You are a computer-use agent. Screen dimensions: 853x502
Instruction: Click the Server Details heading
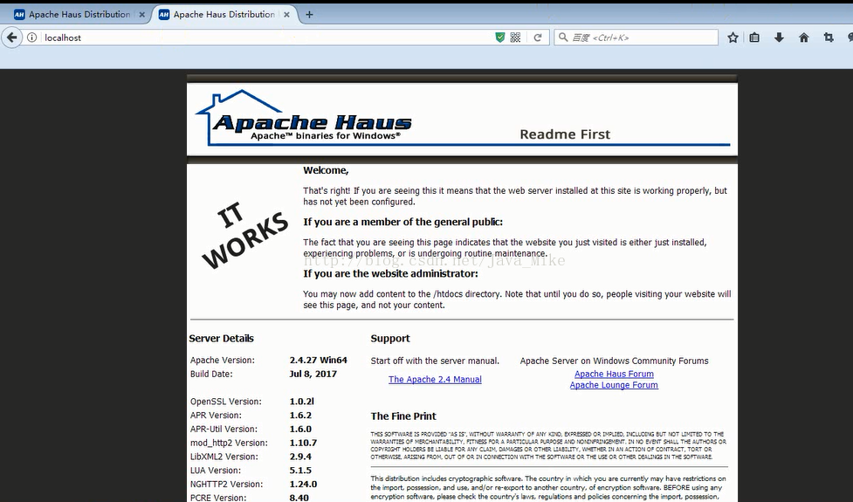click(222, 338)
